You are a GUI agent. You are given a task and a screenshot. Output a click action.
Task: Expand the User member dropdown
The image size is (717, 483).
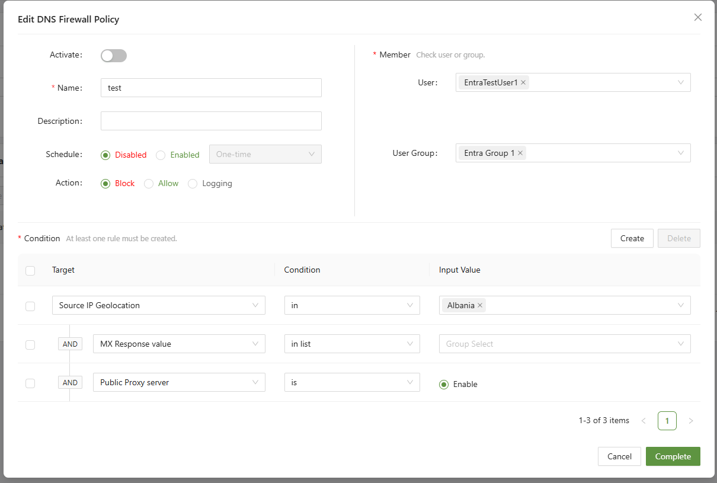click(680, 83)
